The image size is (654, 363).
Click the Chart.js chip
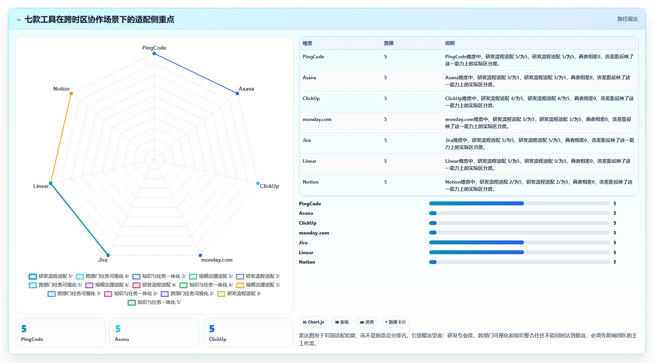click(314, 322)
